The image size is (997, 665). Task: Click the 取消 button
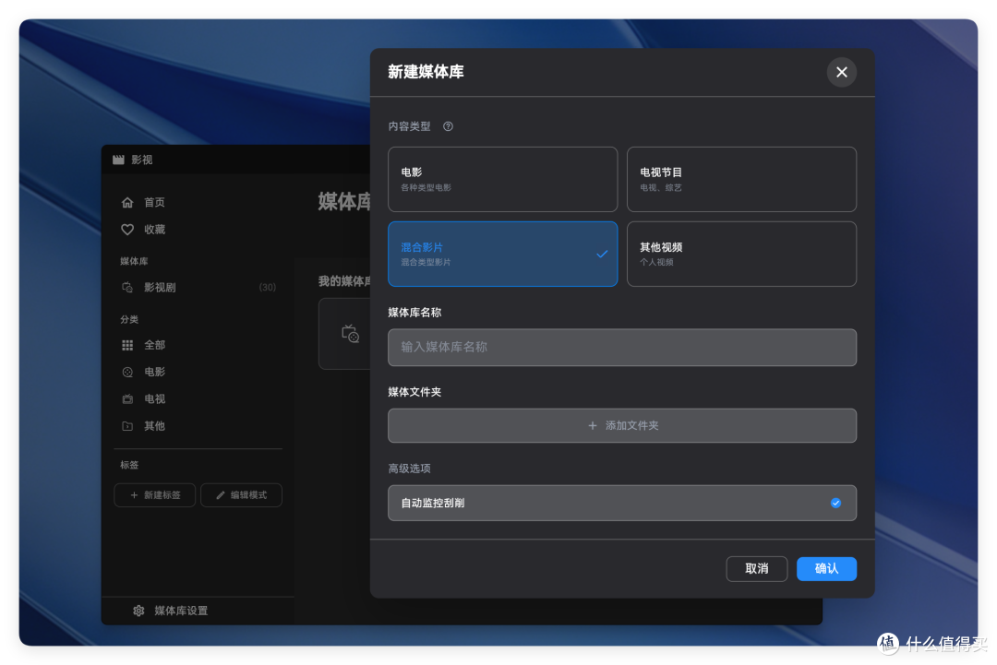click(x=757, y=568)
